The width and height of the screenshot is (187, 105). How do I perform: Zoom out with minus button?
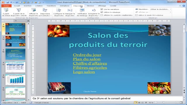(156, 102)
